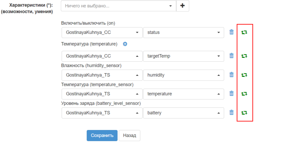Click green sync icon for battery row

tap(244, 113)
